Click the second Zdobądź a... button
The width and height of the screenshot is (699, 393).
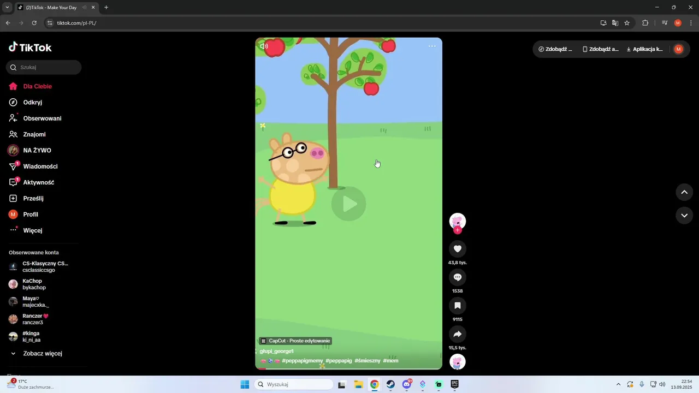tap(600, 49)
